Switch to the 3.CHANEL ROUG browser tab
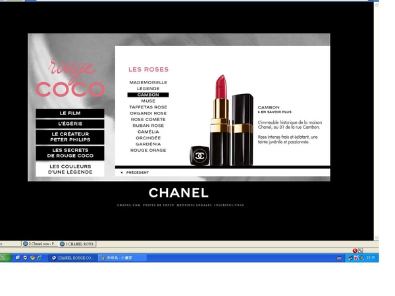This screenshot has height=296, width=395. tap(77, 243)
